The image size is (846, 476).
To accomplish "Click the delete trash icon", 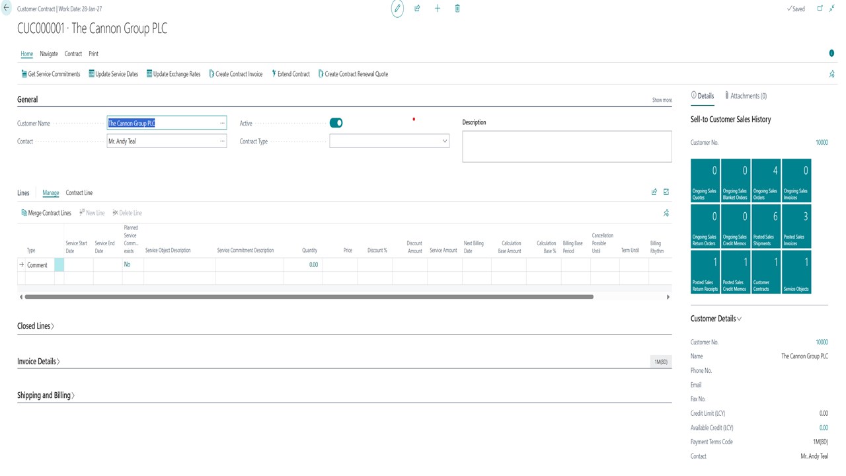I will [x=457, y=9].
